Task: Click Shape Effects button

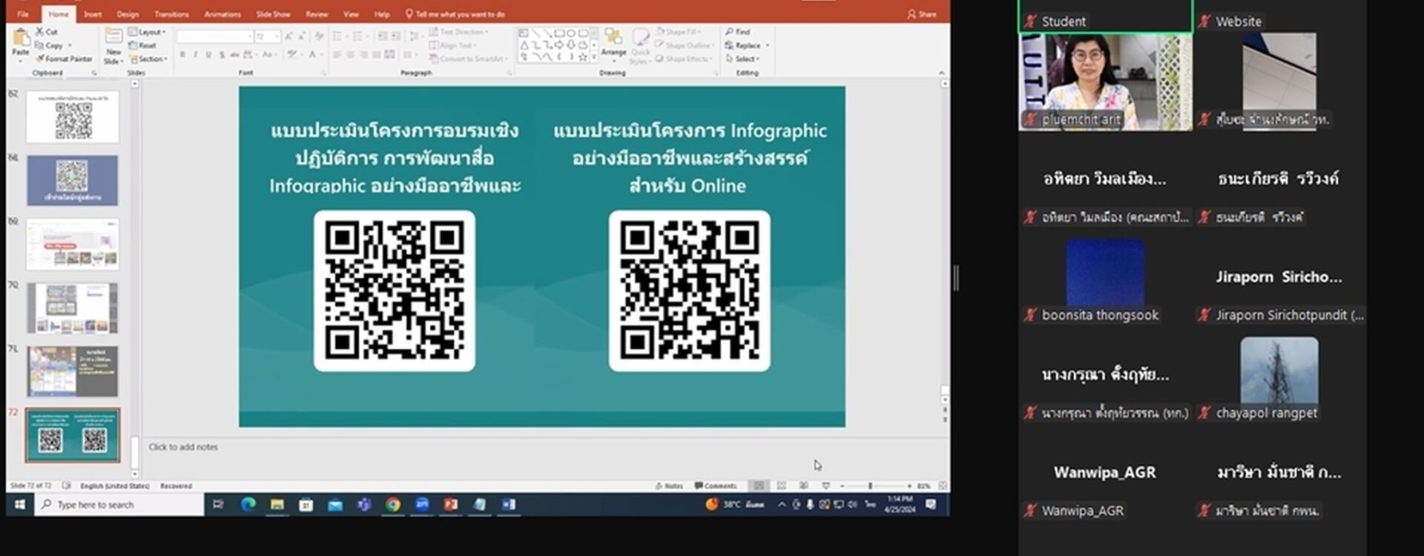Action: (683, 59)
